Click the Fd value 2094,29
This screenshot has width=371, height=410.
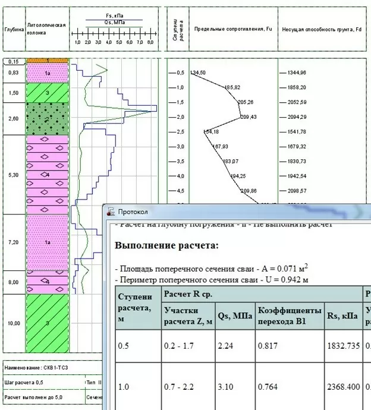[x=297, y=117]
